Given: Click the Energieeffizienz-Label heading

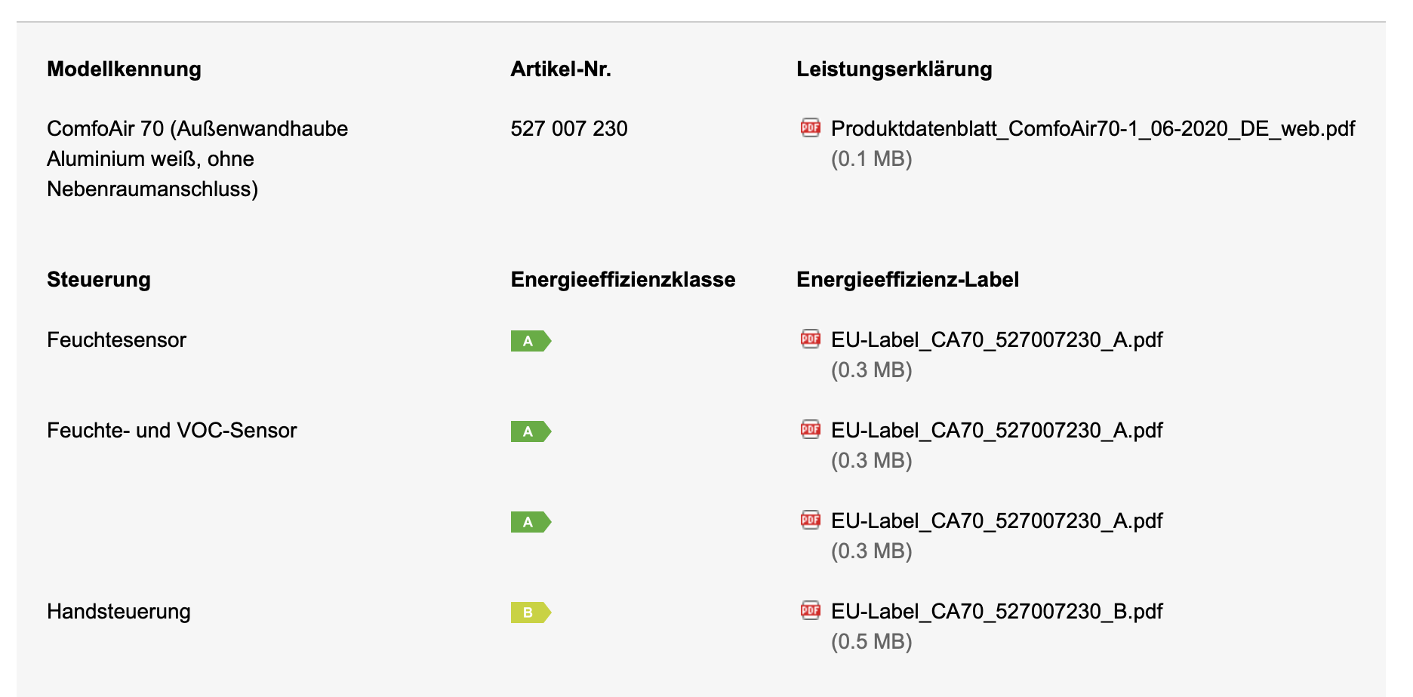Looking at the screenshot, I should [907, 280].
